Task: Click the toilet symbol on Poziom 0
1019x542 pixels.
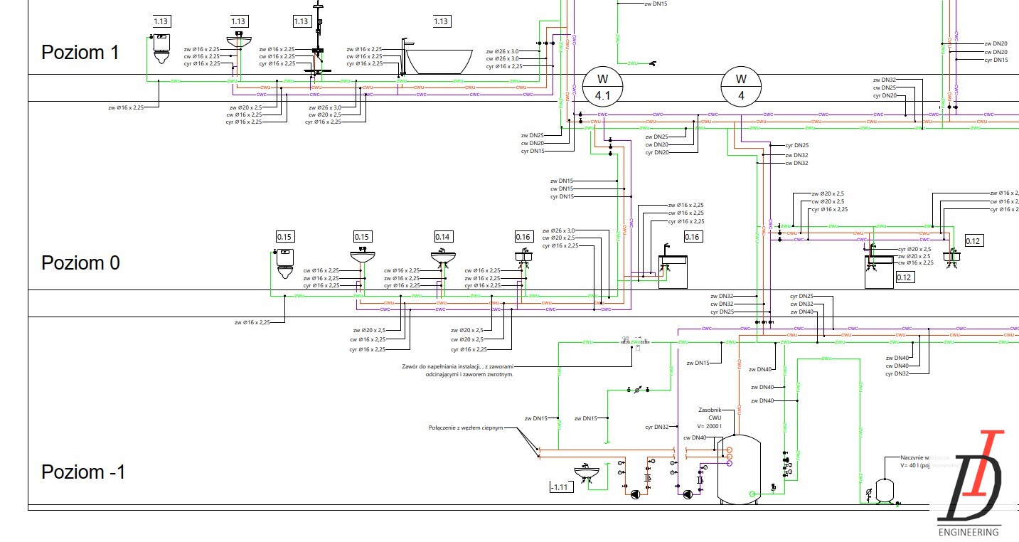Action: (285, 263)
